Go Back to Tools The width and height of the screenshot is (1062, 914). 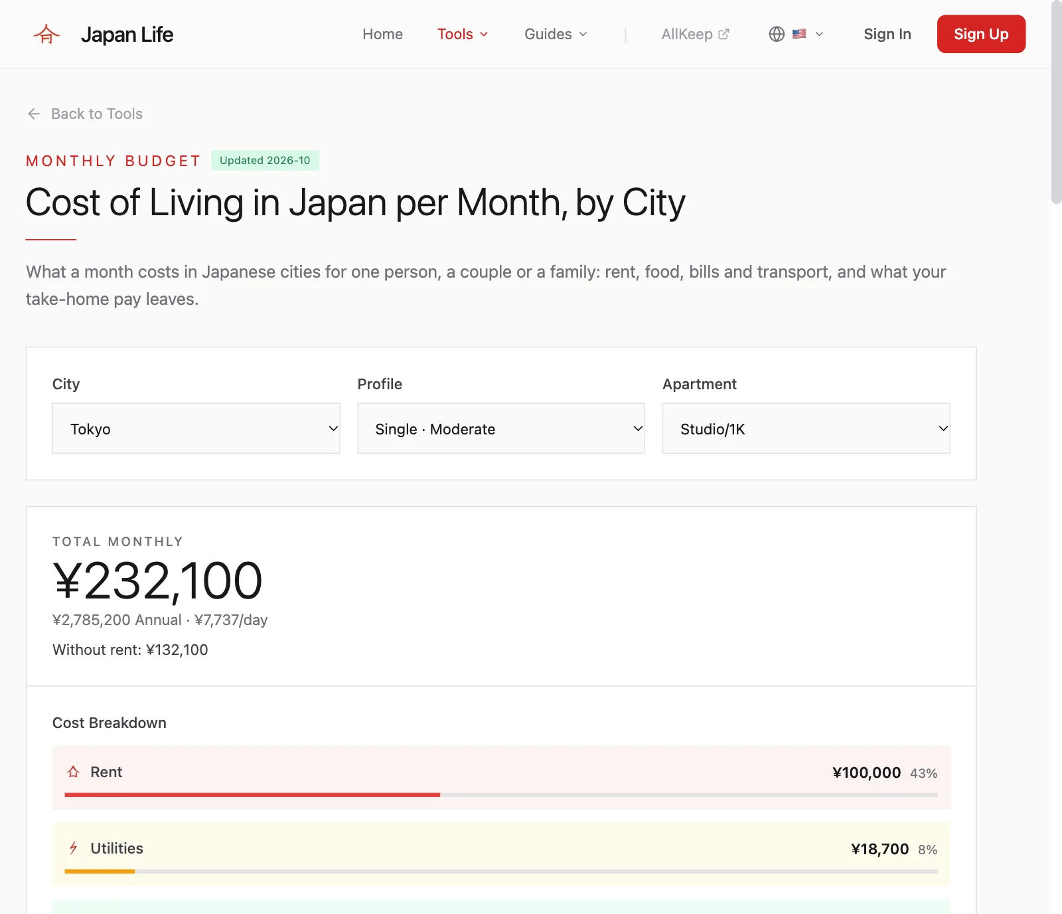click(x=84, y=114)
